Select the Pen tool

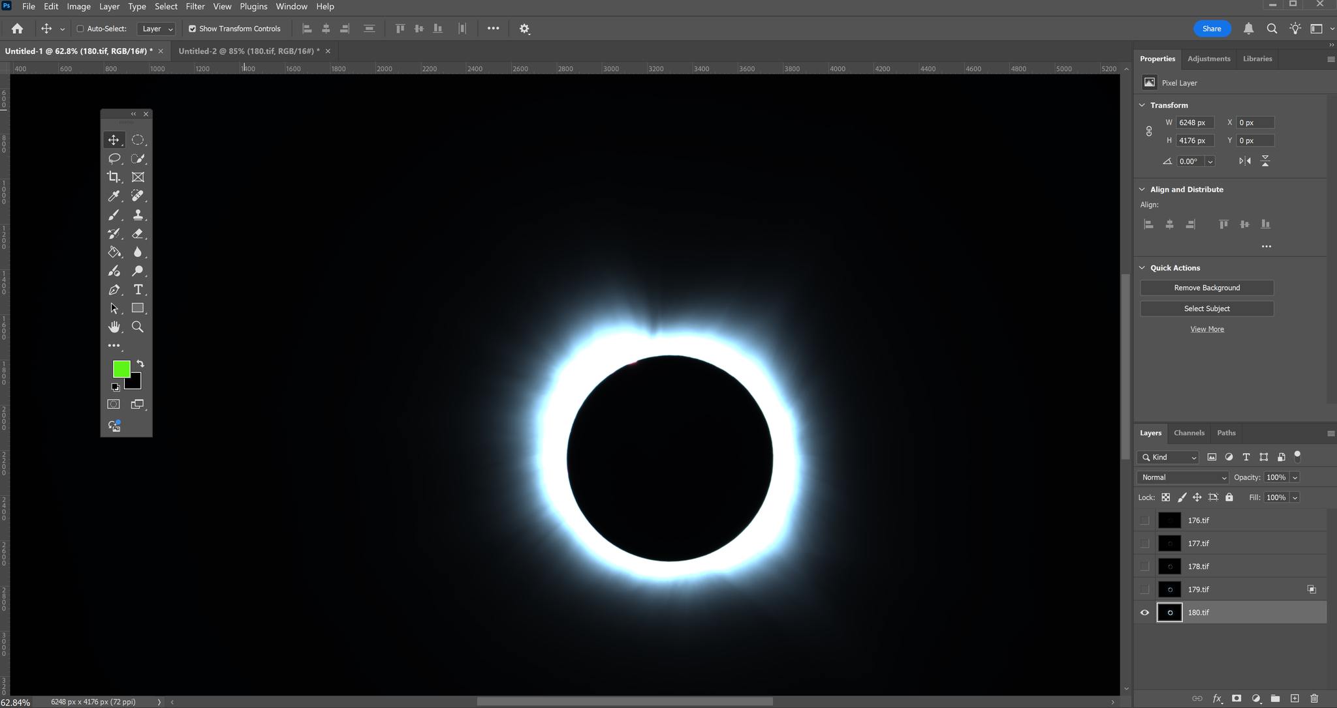(114, 289)
